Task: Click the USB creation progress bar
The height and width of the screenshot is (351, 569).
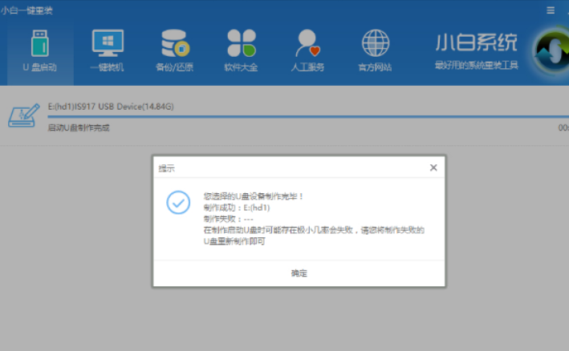Action: click(305, 117)
